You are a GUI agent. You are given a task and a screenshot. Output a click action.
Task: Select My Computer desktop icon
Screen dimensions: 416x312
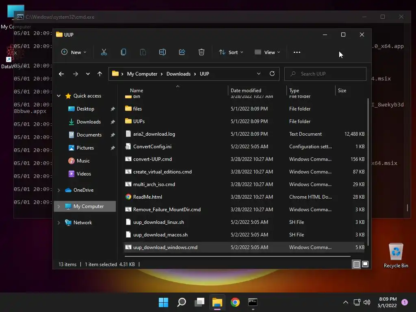tap(15, 17)
